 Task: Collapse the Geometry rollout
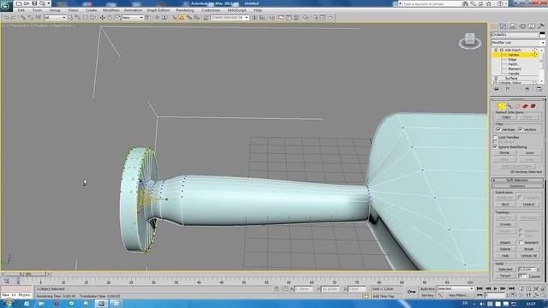[x=517, y=187]
